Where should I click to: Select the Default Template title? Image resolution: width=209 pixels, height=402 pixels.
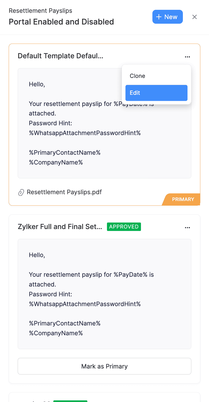click(x=60, y=56)
